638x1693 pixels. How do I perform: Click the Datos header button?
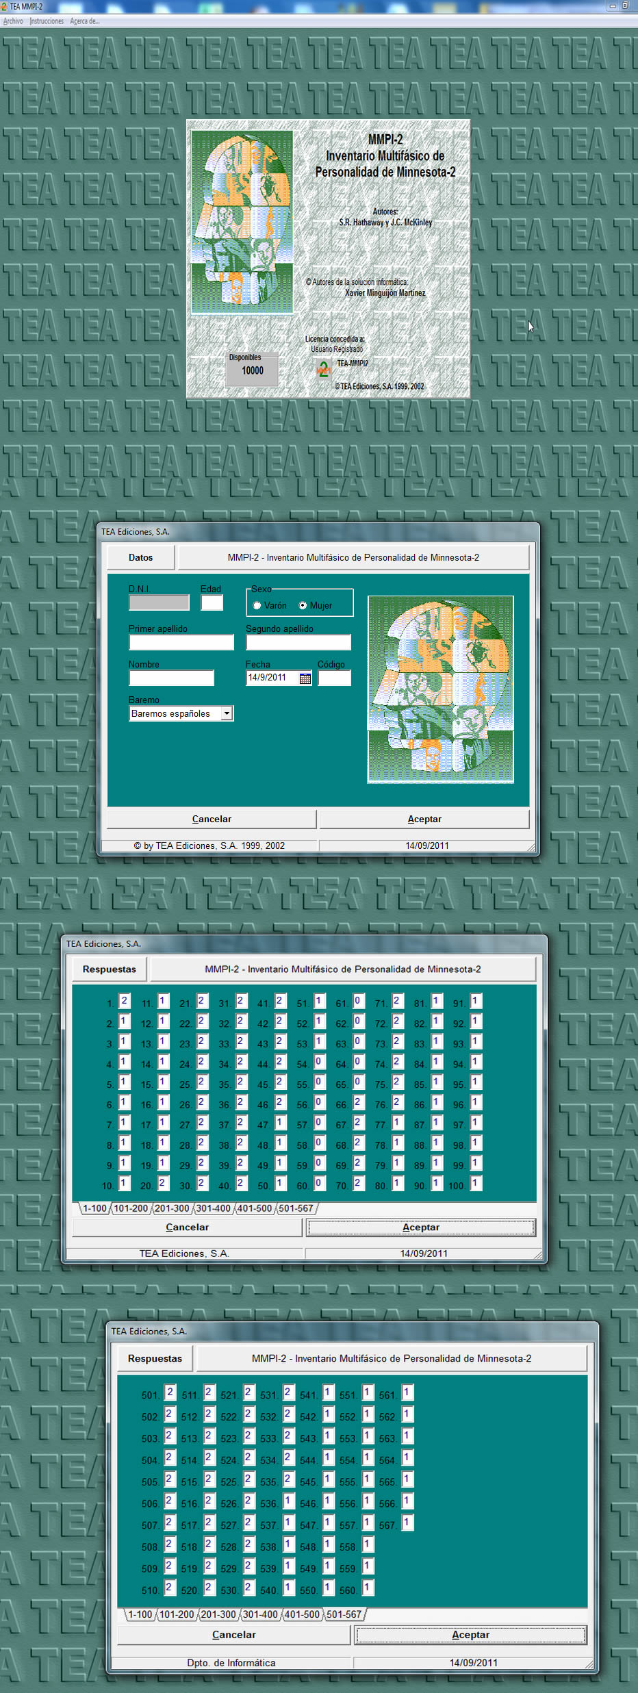[x=140, y=557]
